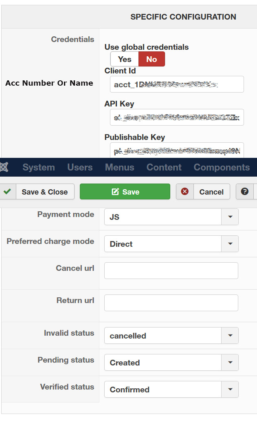The height and width of the screenshot is (436, 257).
Task: Open help via question mark icon
Action: tap(244, 192)
